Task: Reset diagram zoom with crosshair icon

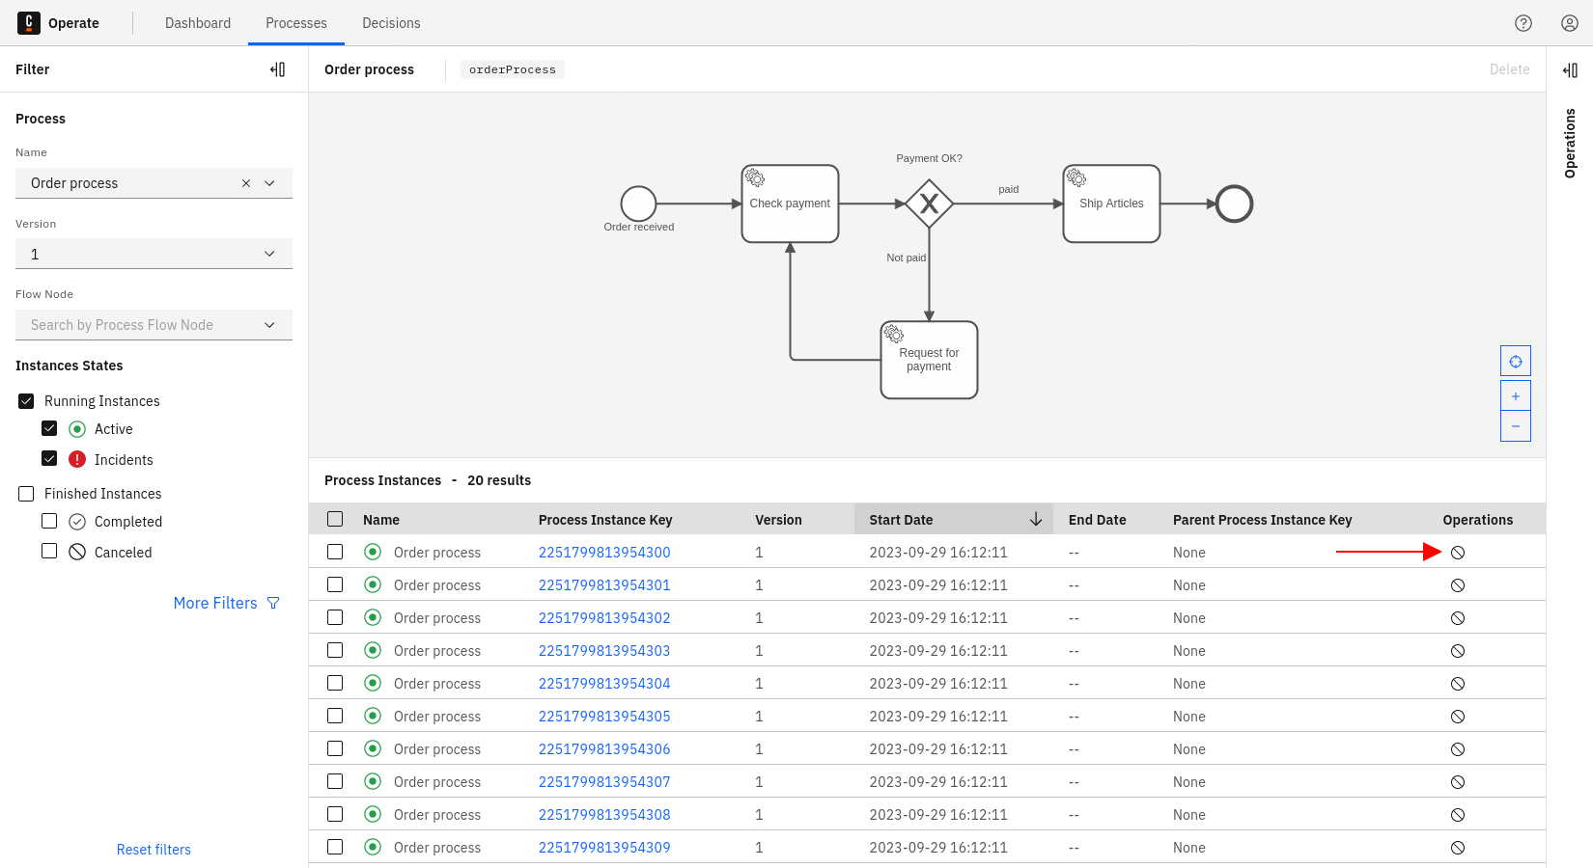Action: point(1515,360)
